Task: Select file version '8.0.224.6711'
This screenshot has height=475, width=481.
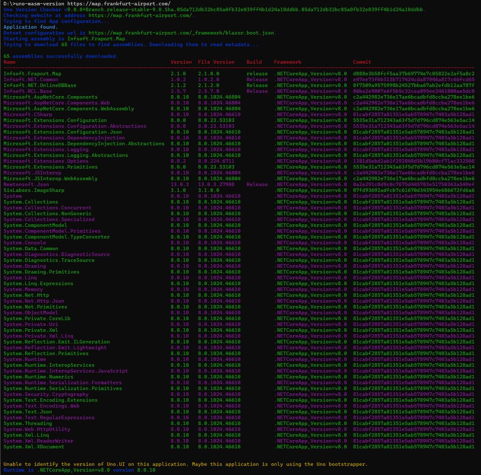Action: coord(216,161)
